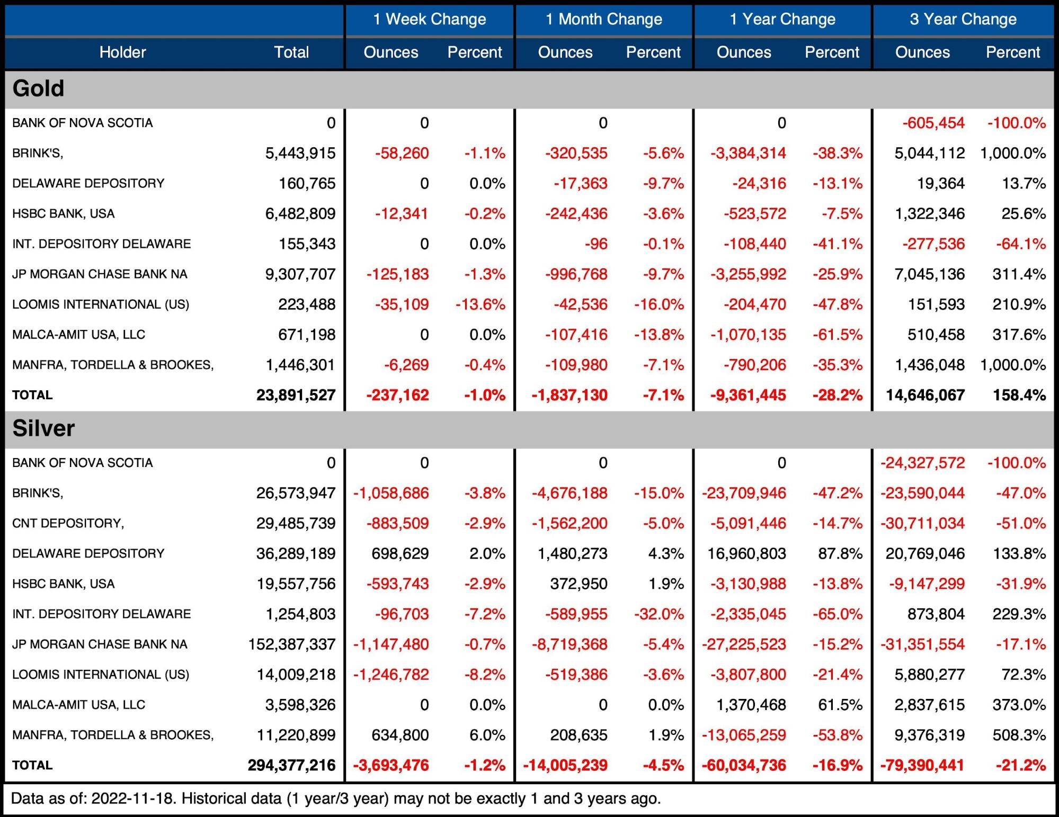Click the 1 Week Change column header
The height and width of the screenshot is (817, 1059).
point(429,20)
